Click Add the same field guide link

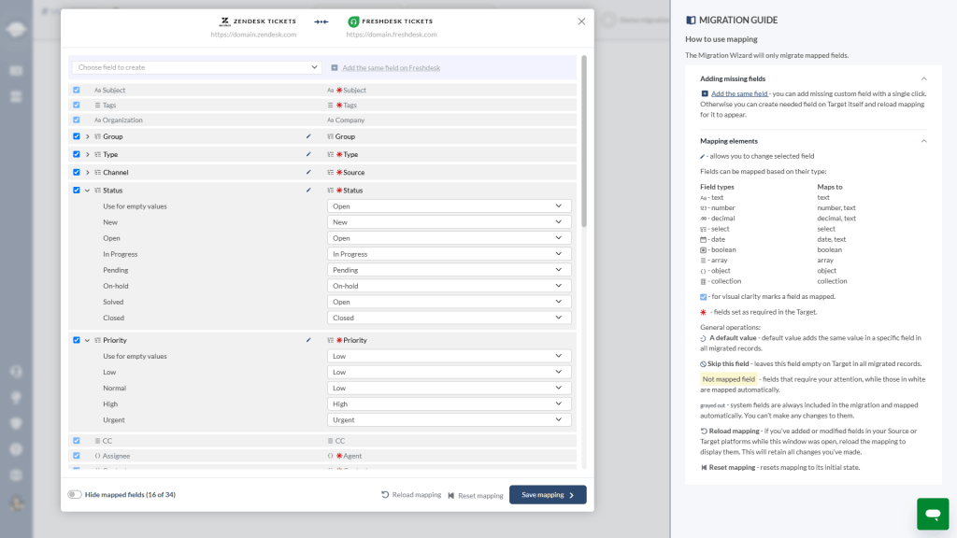click(x=739, y=94)
